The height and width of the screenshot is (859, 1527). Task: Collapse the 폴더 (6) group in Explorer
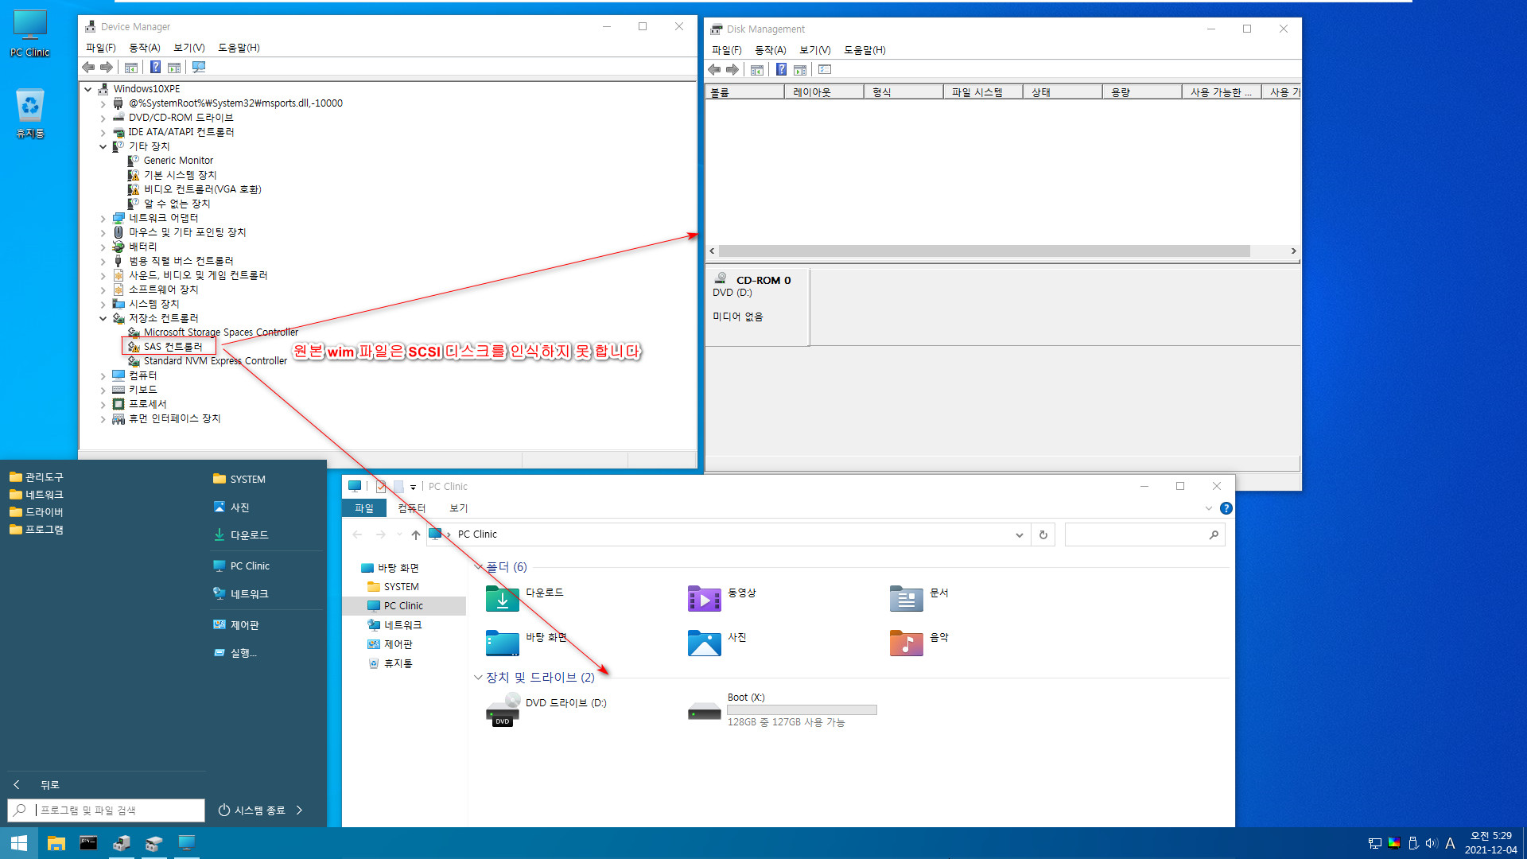[x=478, y=567]
